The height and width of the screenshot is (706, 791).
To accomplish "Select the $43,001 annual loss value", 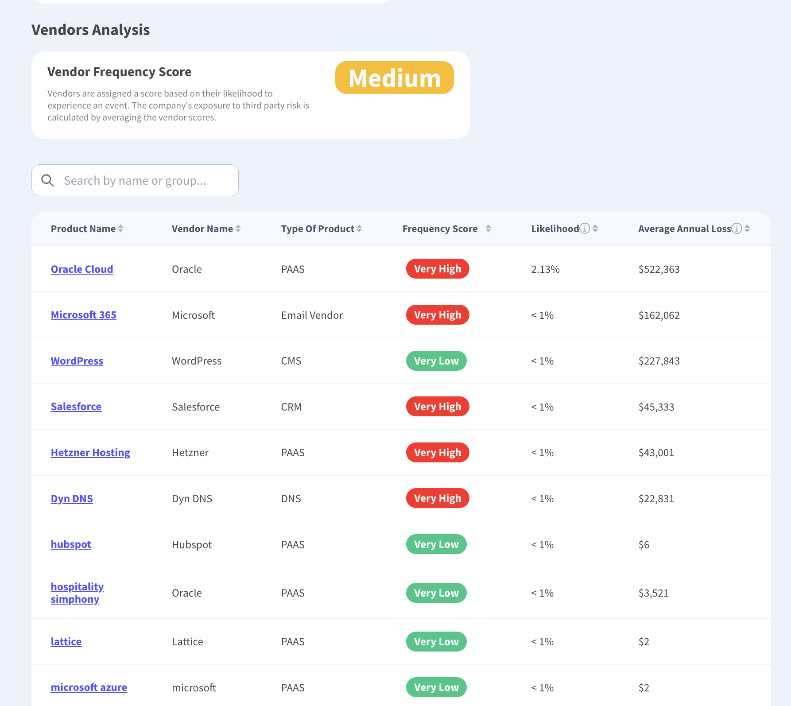I will coord(656,453).
